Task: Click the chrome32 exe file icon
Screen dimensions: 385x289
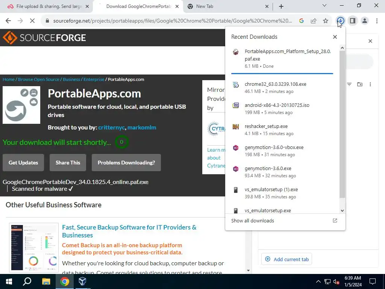Action: 236,85
